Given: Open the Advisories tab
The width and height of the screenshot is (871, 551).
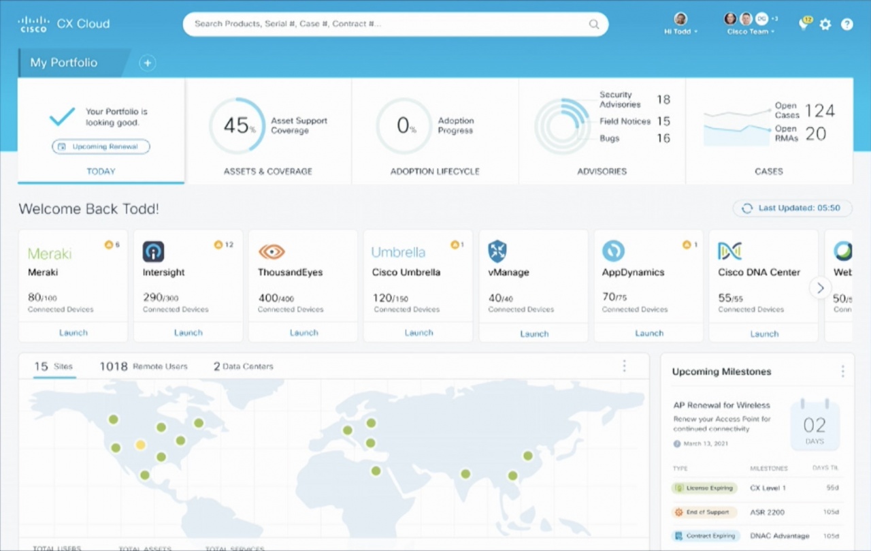Looking at the screenshot, I should [602, 131].
